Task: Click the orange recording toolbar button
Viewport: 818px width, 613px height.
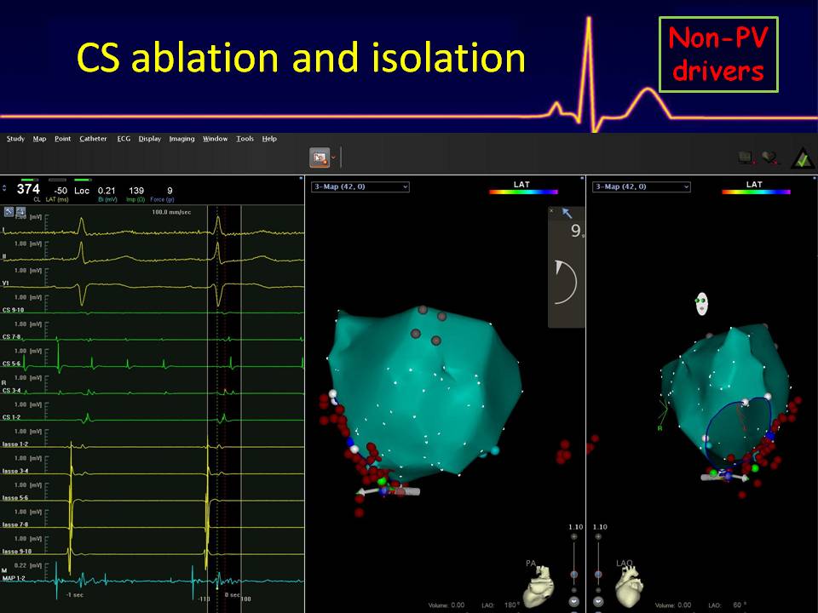Action: click(320, 158)
